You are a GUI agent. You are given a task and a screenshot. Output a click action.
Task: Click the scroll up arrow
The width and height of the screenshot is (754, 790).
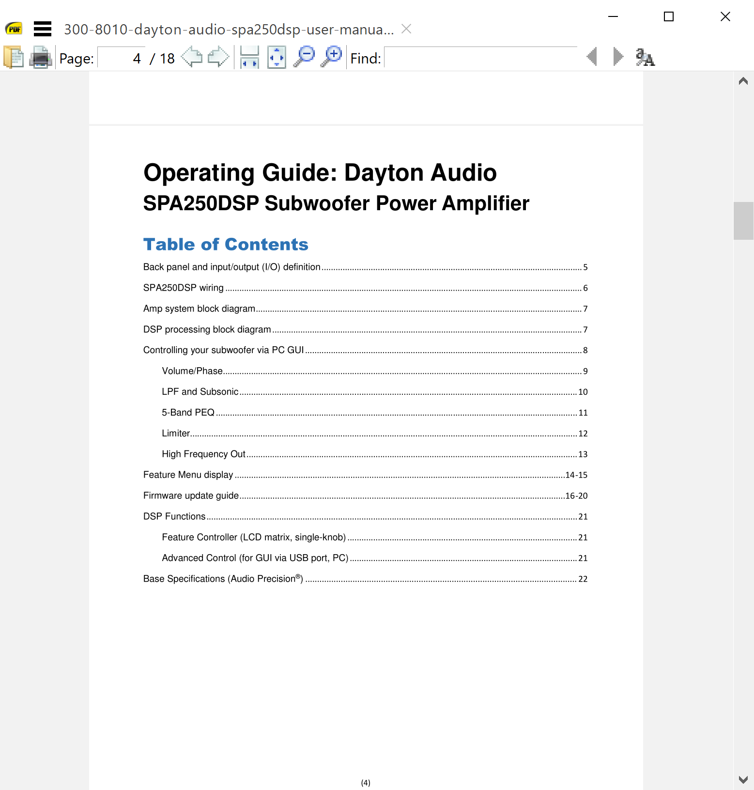(x=743, y=81)
